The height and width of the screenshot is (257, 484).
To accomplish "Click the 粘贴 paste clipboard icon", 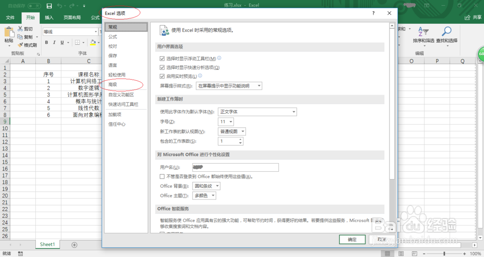I will click(x=9, y=32).
